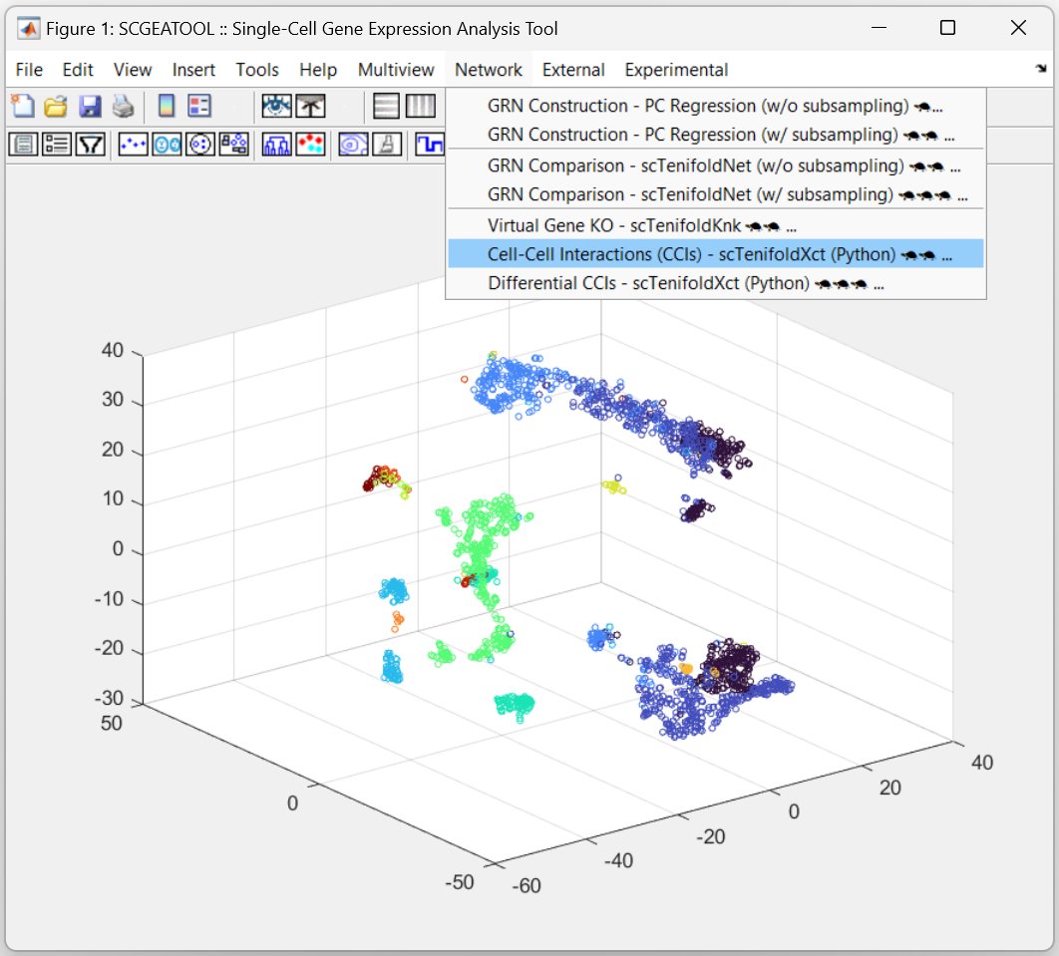
Task: Open the View menu
Action: pyautogui.click(x=133, y=70)
